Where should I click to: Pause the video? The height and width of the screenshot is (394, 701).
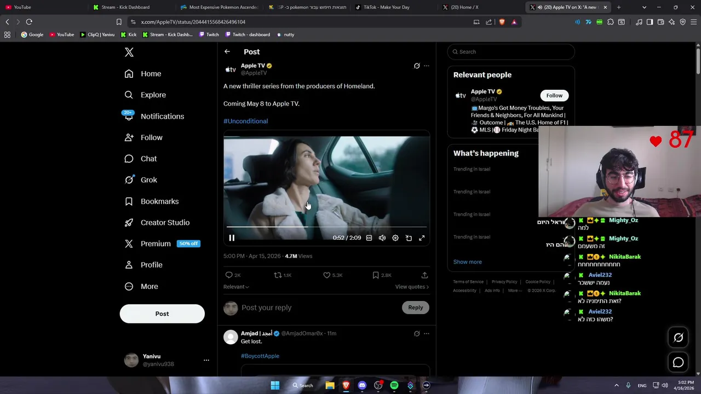232,238
